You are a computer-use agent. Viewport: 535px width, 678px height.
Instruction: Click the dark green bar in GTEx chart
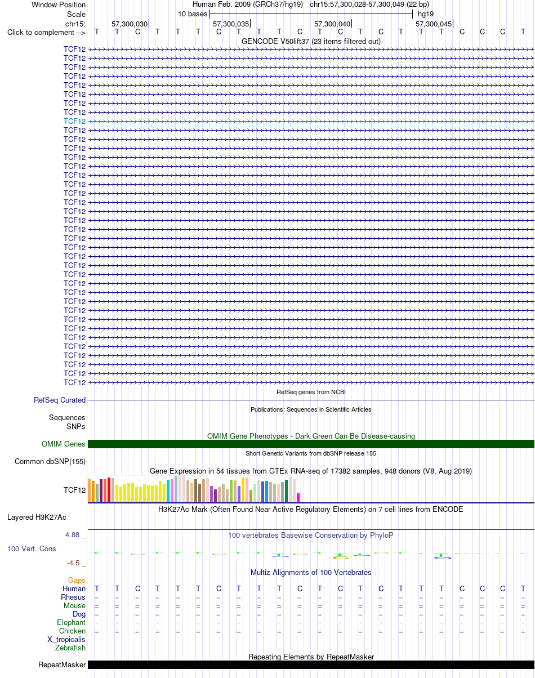tap(287, 490)
